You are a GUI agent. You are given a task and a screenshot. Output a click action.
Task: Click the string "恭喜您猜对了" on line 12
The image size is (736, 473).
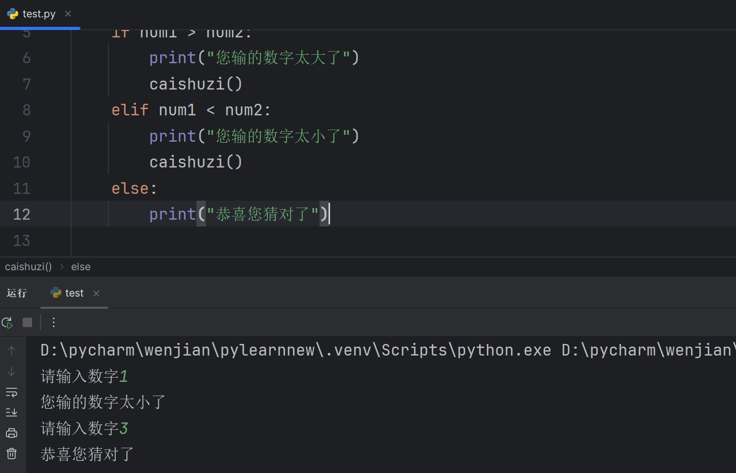263,214
